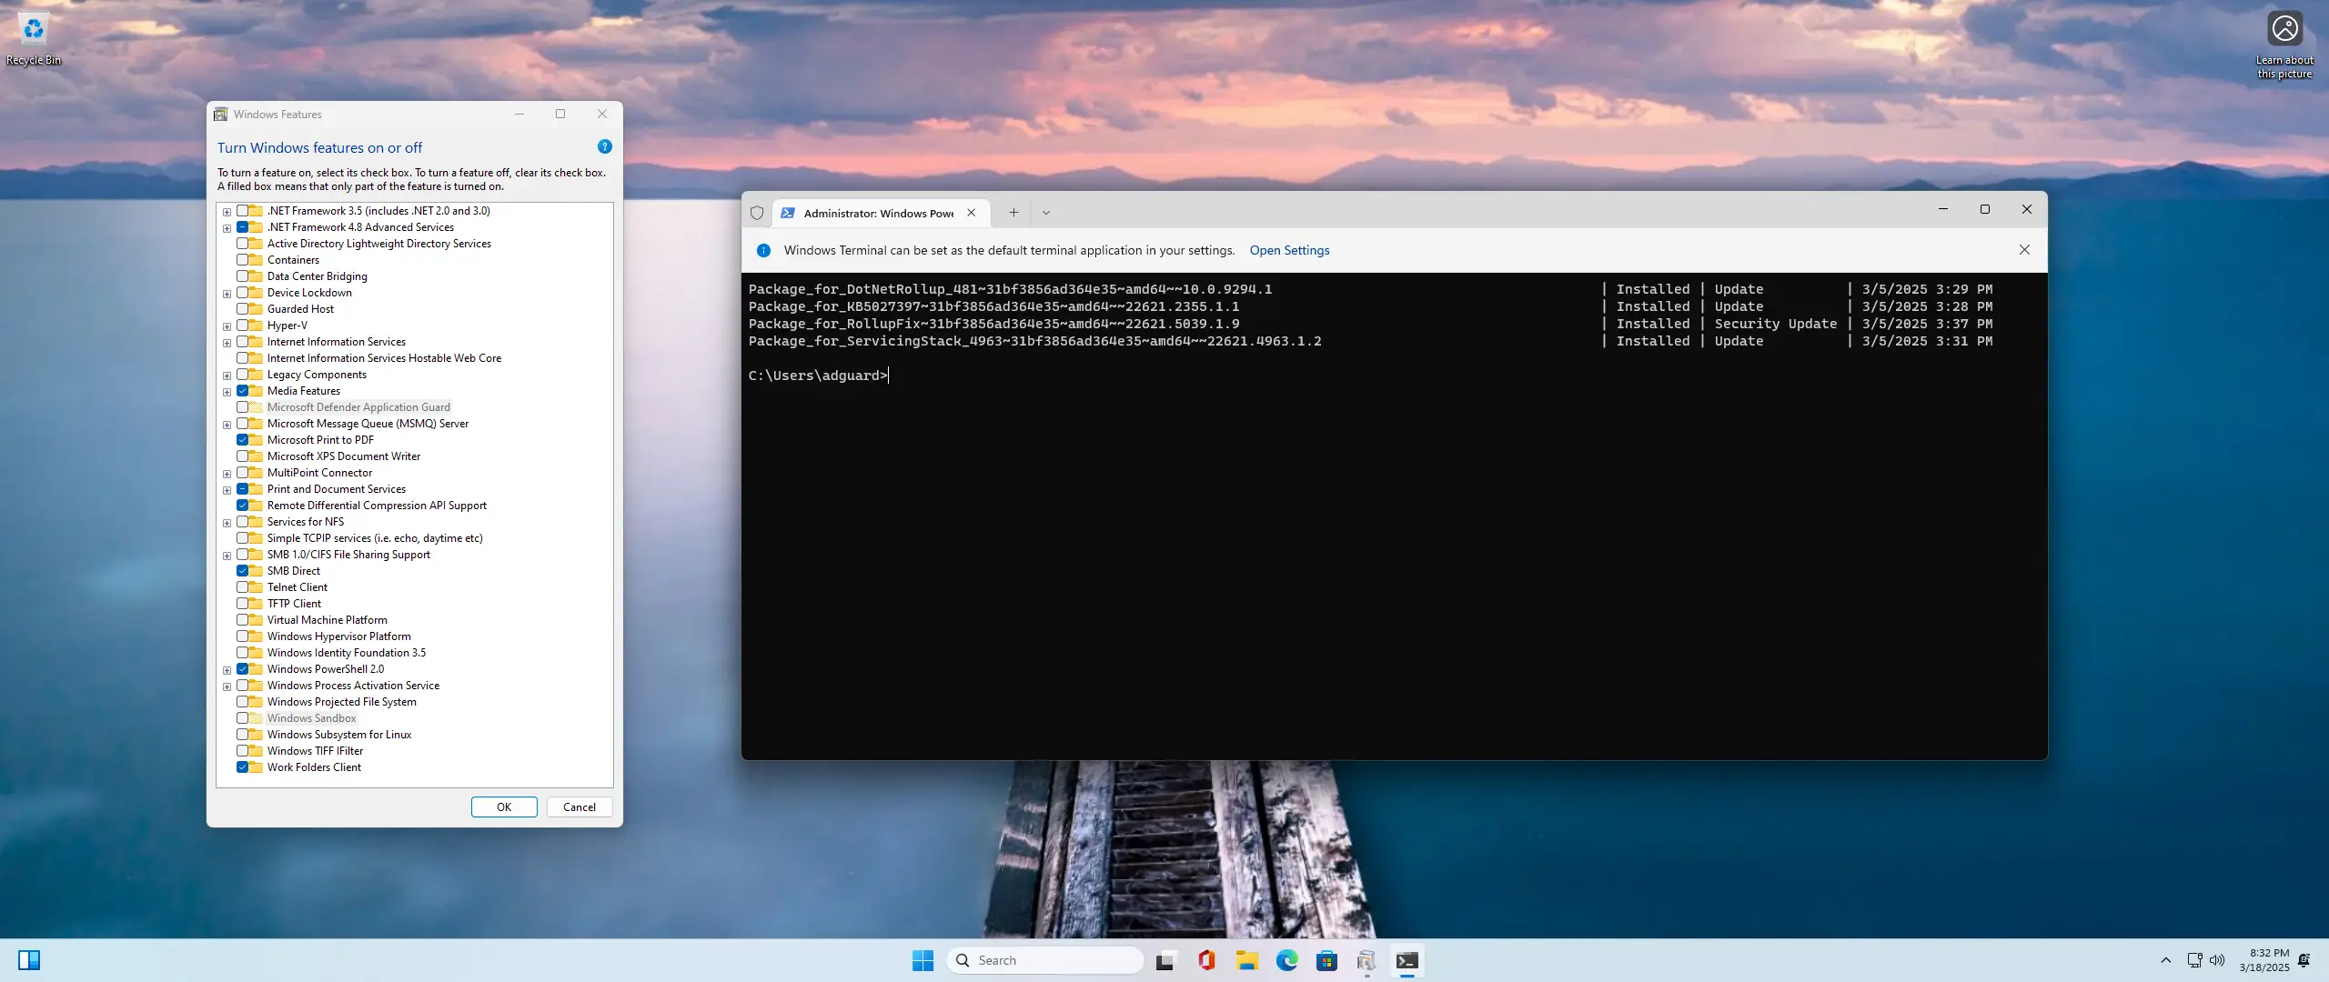
Task: Expand the Hyper-V tree node
Action: coord(227,326)
